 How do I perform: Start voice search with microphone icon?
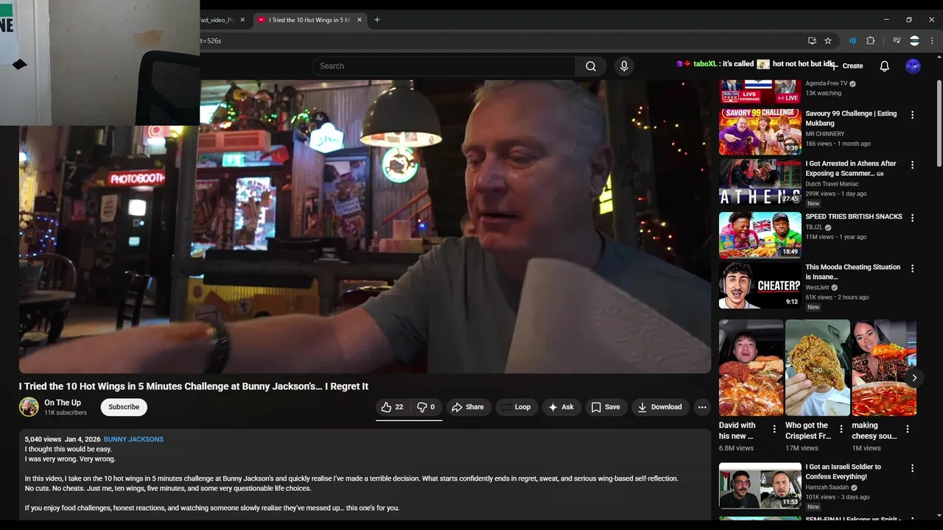click(x=624, y=66)
